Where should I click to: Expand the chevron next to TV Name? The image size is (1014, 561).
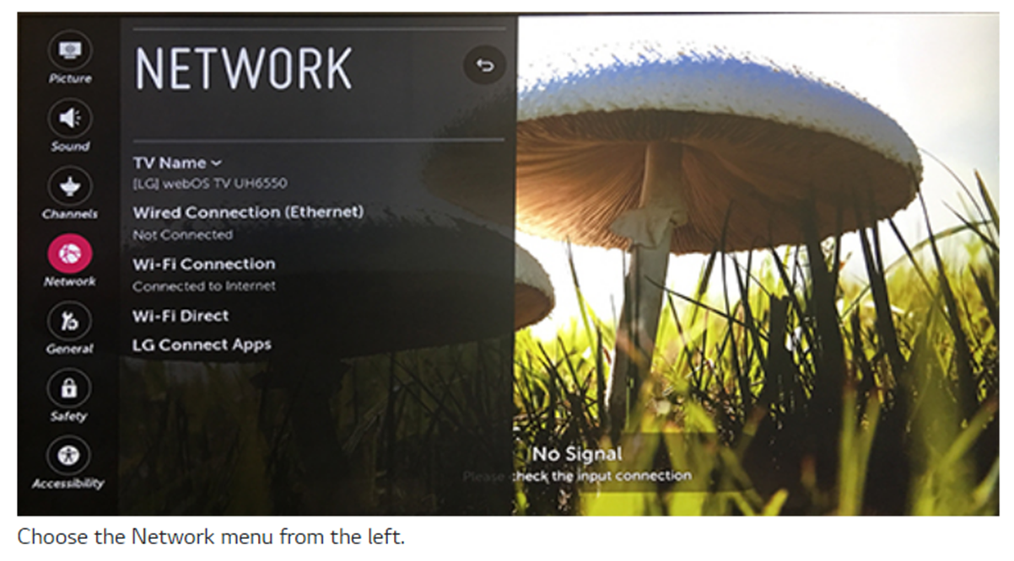216,163
